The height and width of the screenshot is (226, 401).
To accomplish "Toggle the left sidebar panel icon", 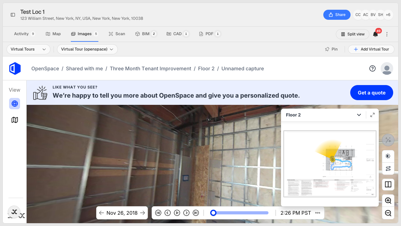I will (x=13, y=15).
